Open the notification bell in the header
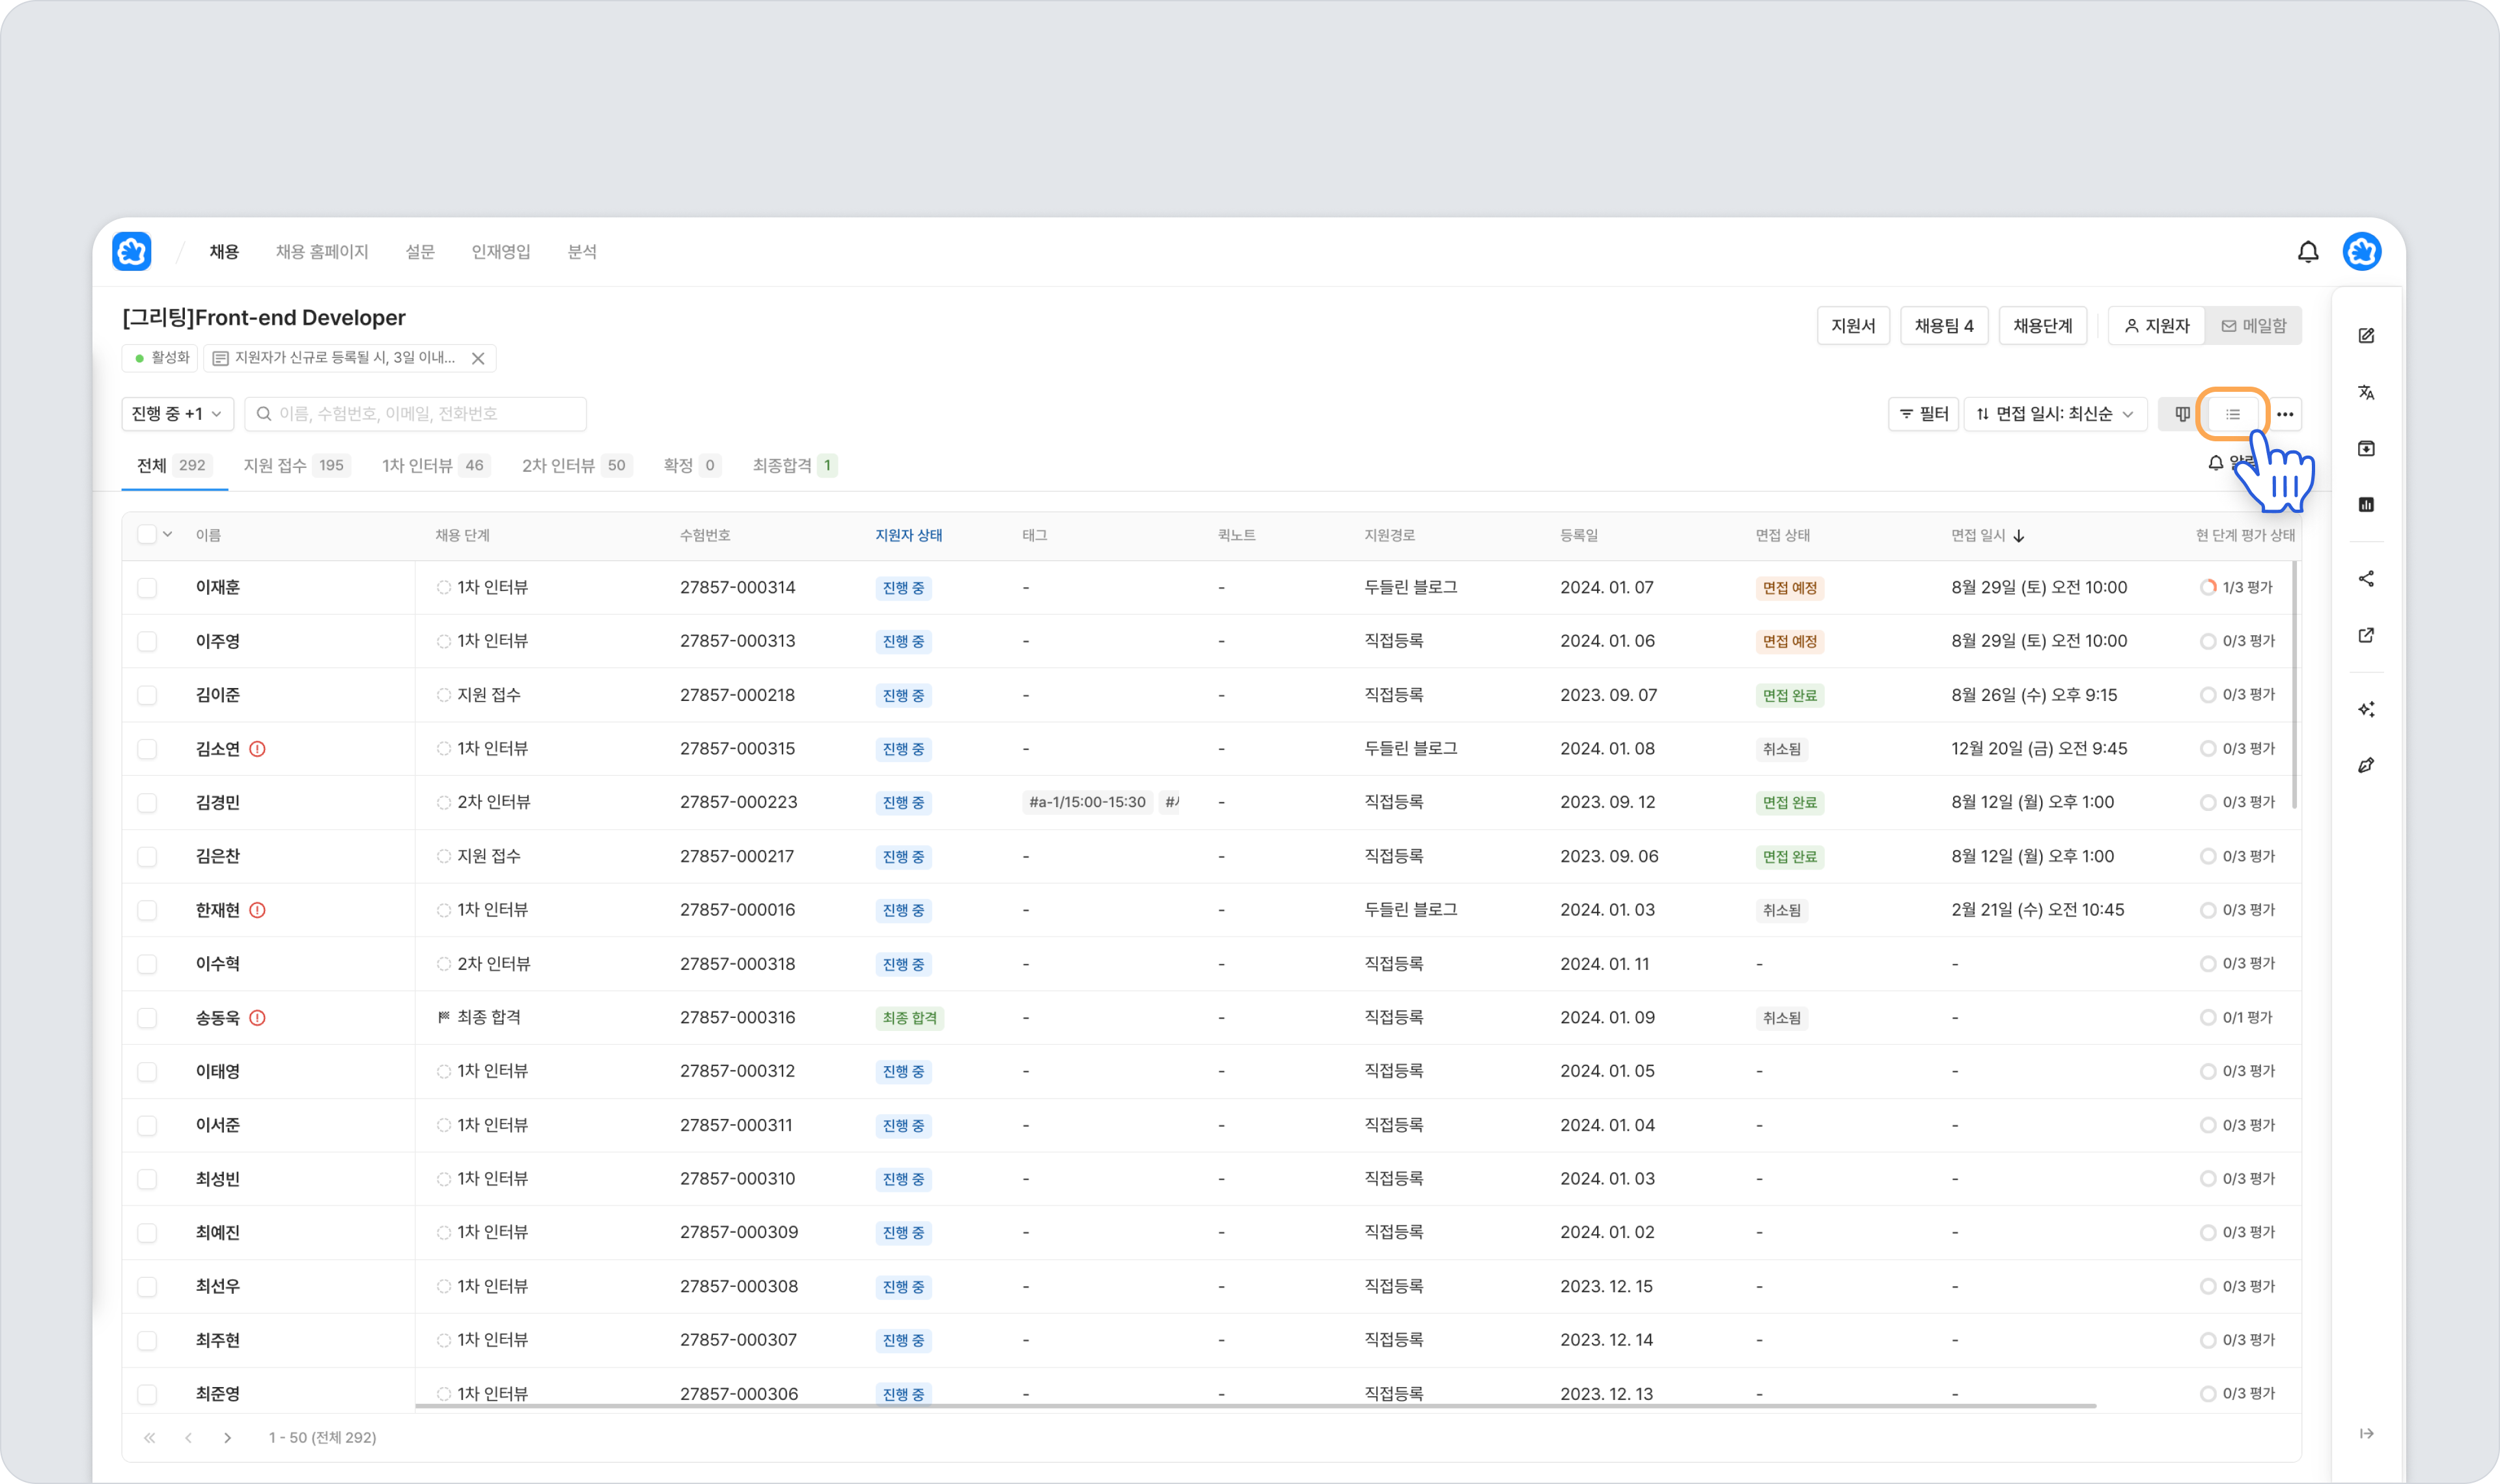Image resolution: width=2500 pixels, height=1484 pixels. [x=2307, y=252]
